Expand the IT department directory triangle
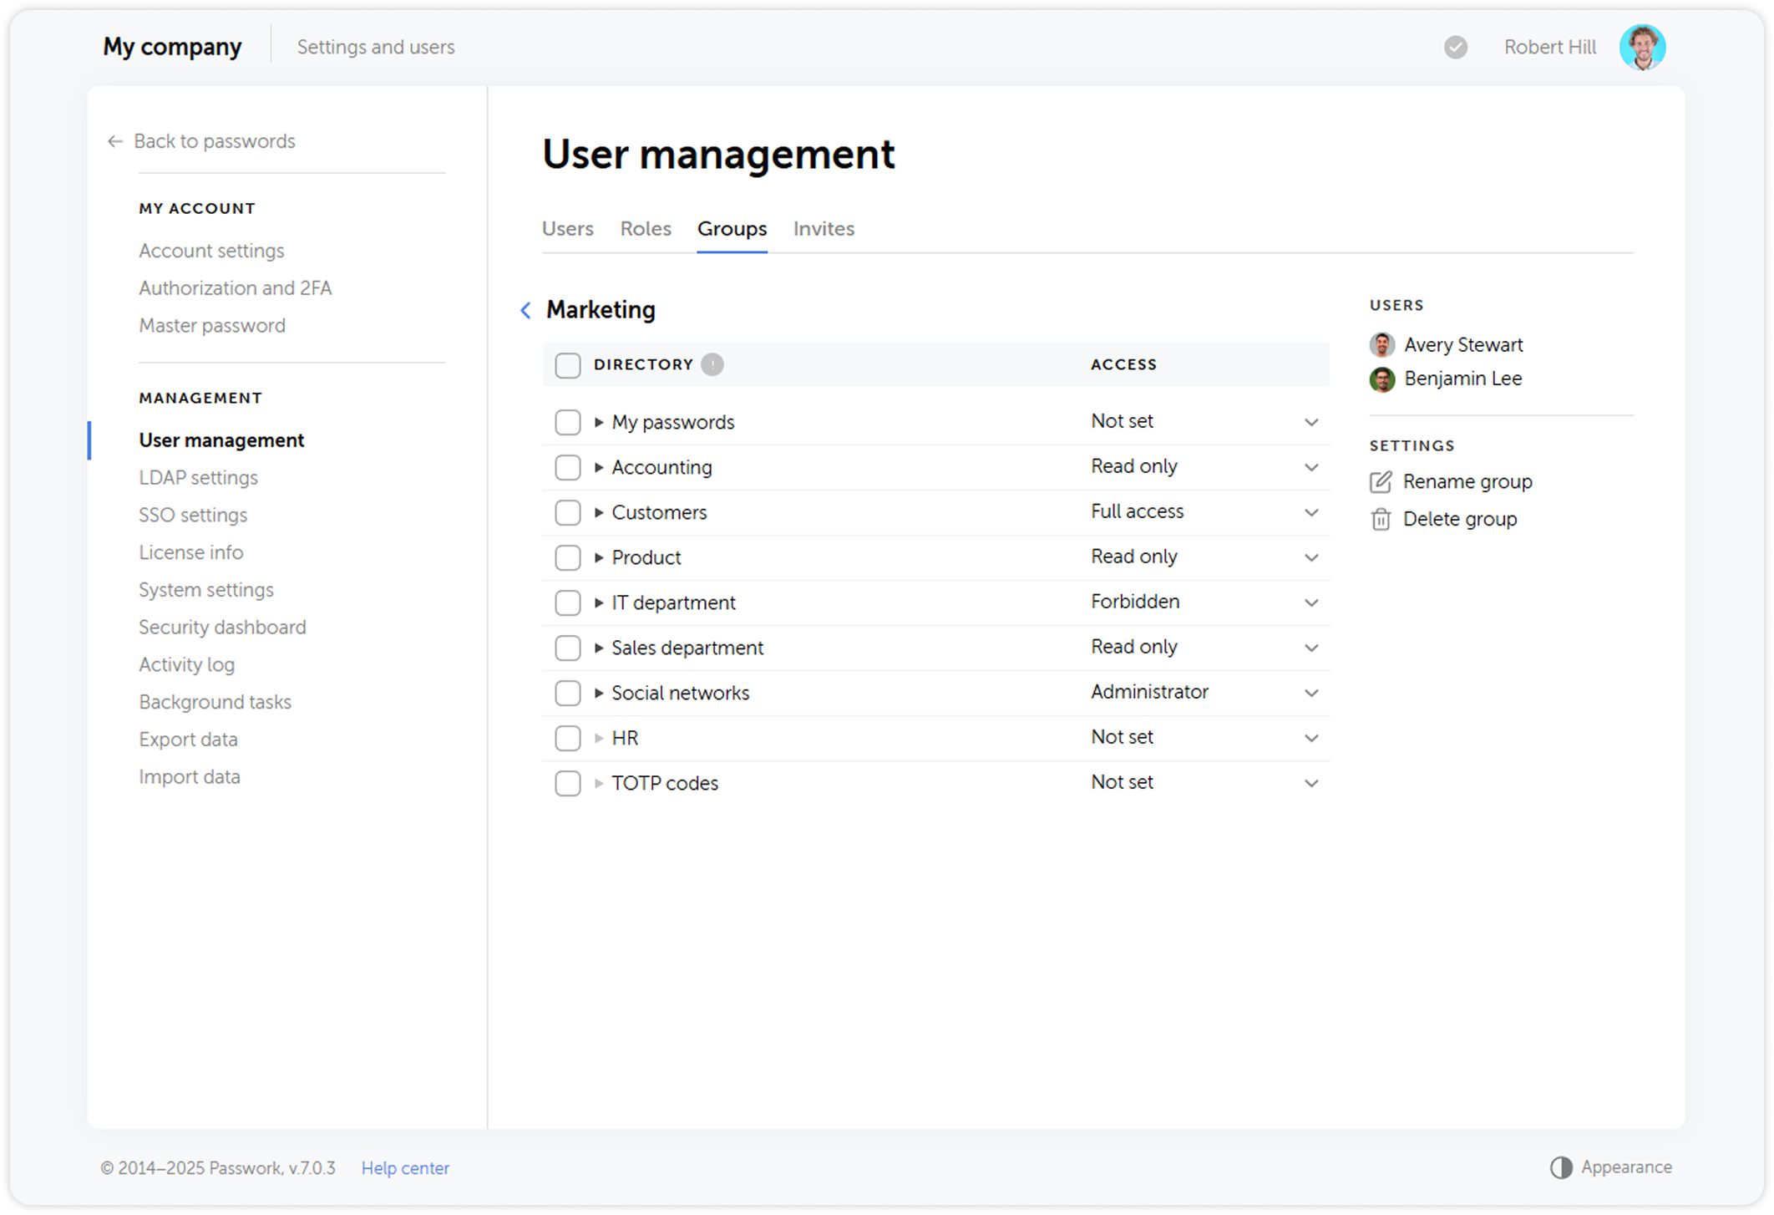The height and width of the screenshot is (1215, 1774). tap(599, 603)
